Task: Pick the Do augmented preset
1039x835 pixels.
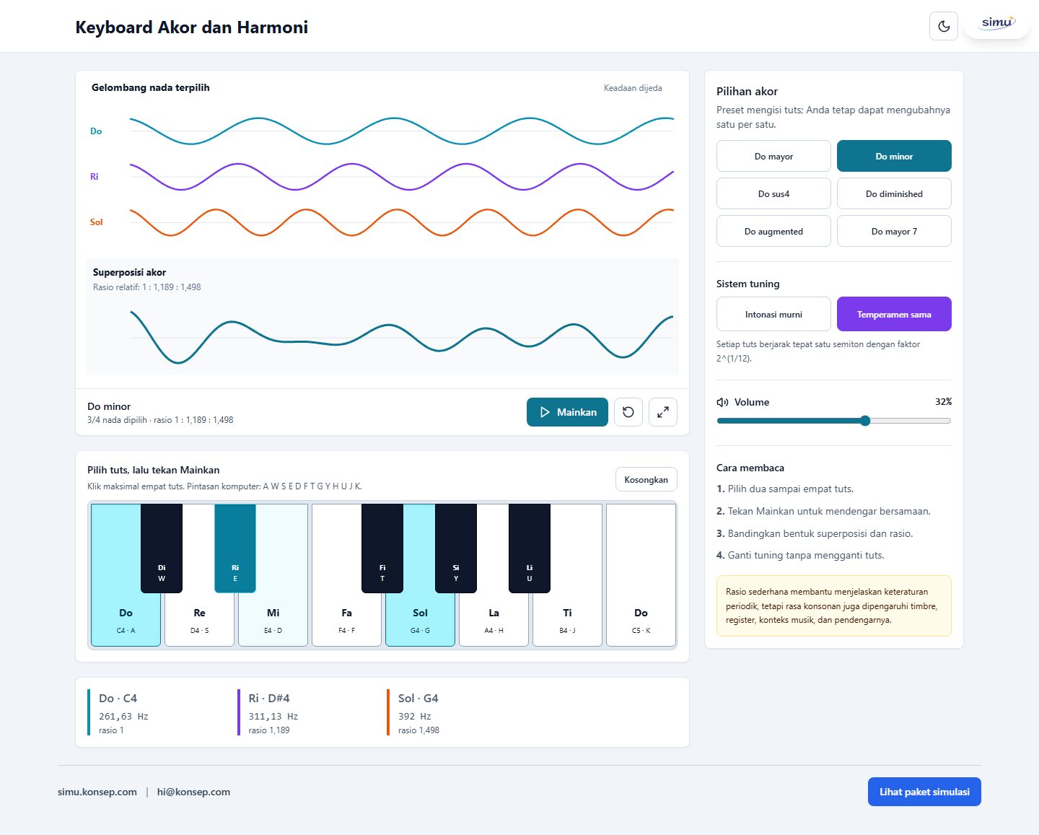Action: 773,231
